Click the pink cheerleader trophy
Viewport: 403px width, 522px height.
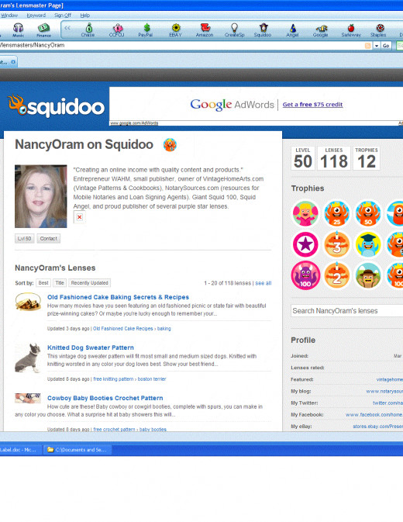point(305,213)
